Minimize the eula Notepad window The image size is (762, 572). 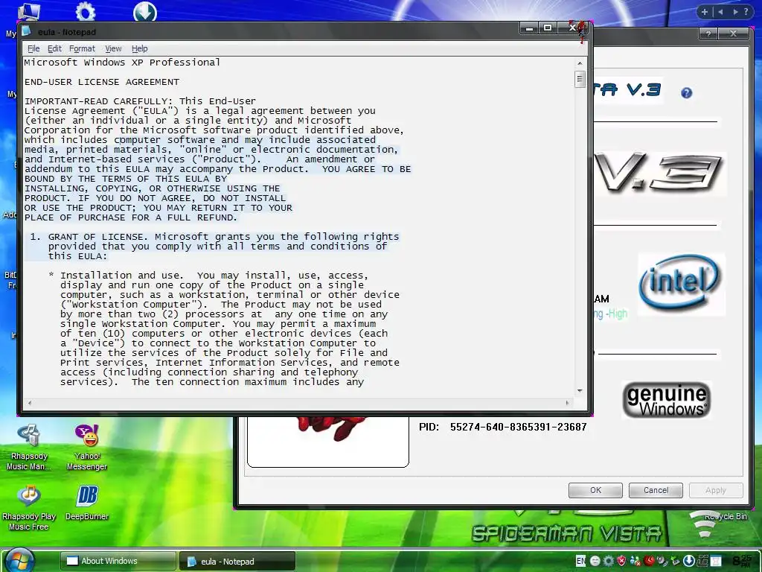click(x=529, y=28)
